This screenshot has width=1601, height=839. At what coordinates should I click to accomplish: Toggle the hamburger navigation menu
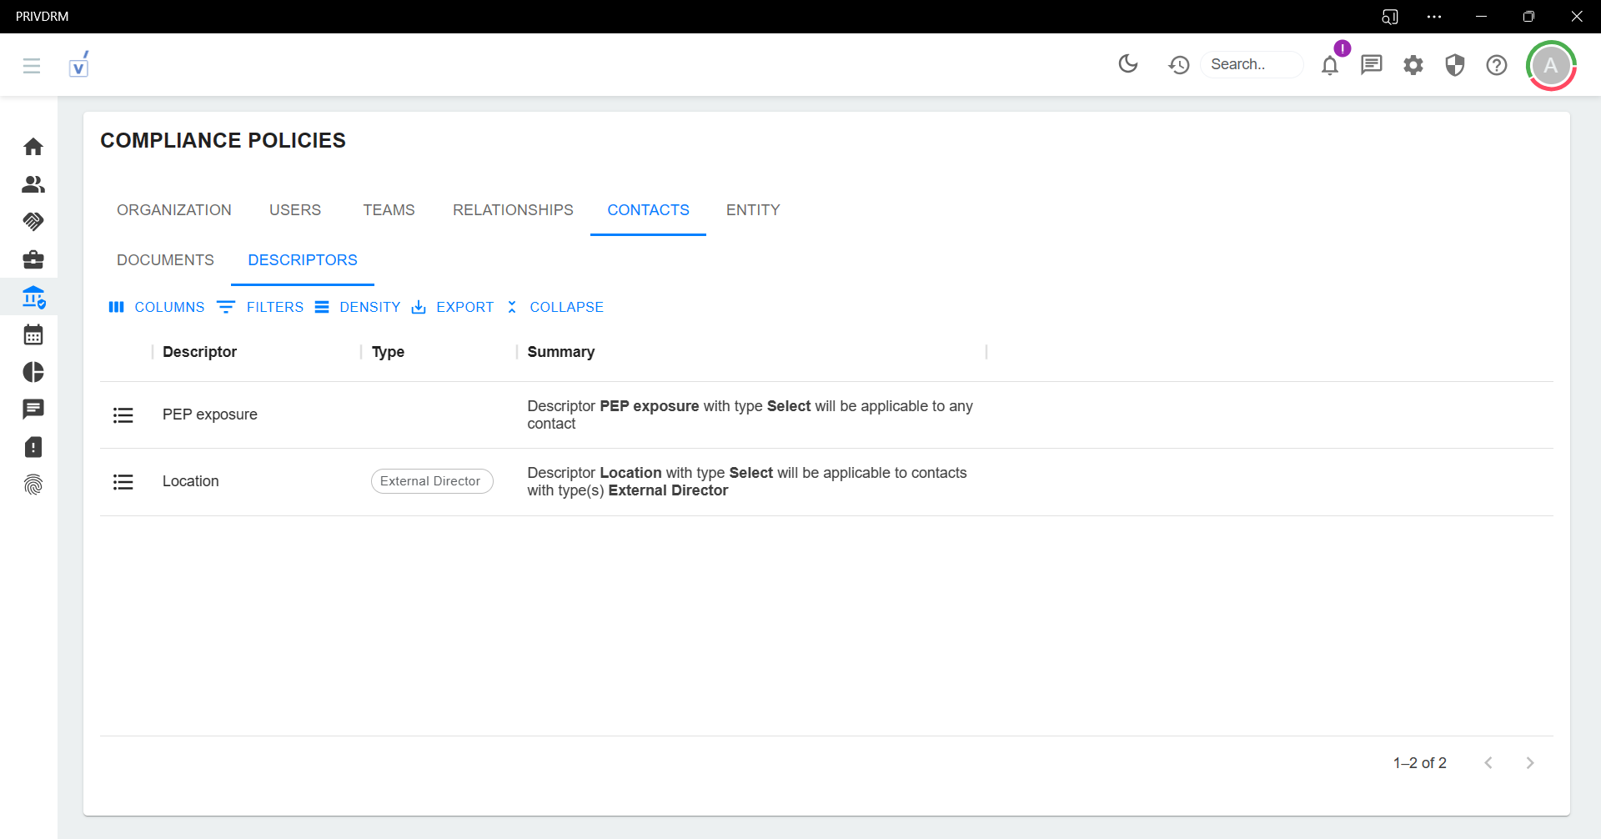(x=32, y=65)
